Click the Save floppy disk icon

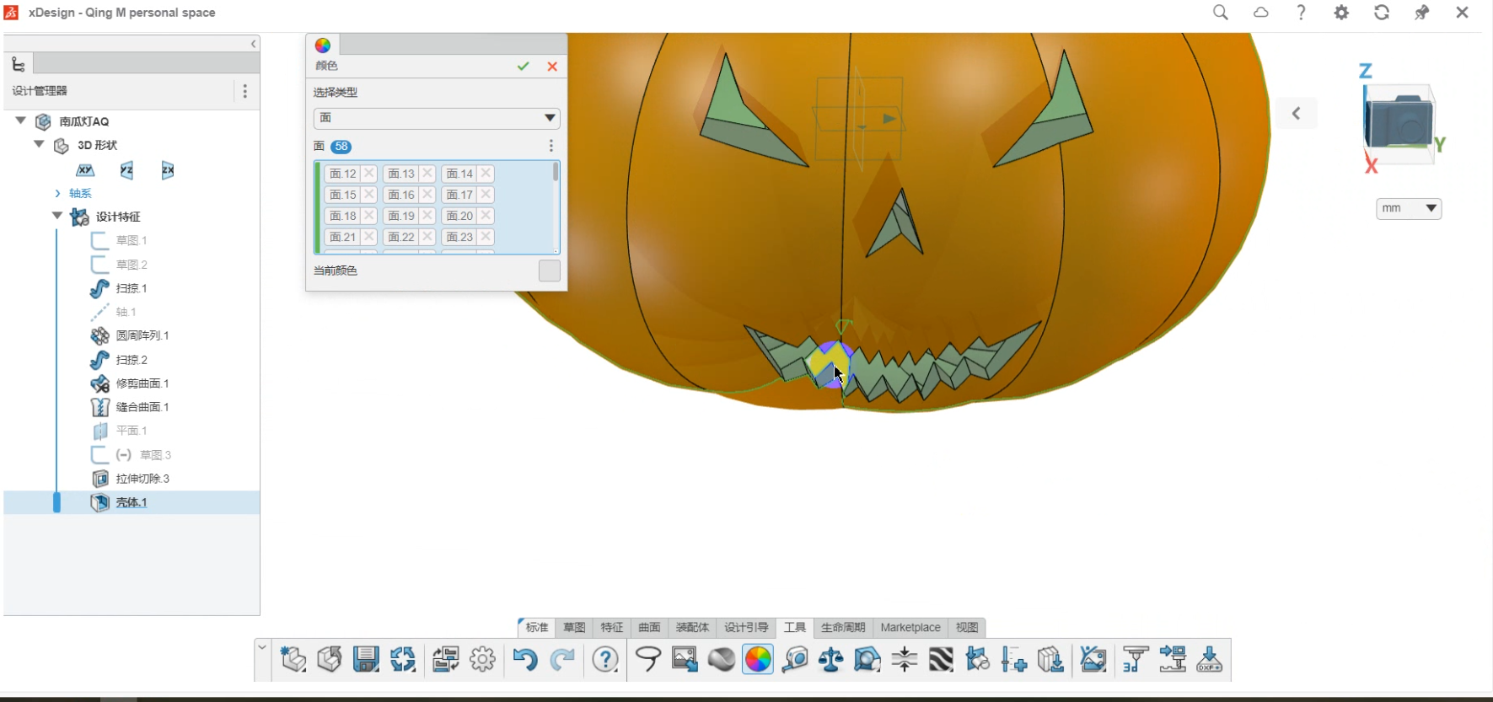pyautogui.click(x=366, y=659)
